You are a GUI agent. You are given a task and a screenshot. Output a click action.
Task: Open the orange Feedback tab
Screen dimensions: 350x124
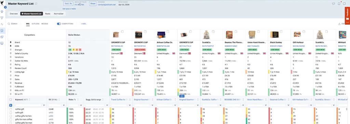347,16
